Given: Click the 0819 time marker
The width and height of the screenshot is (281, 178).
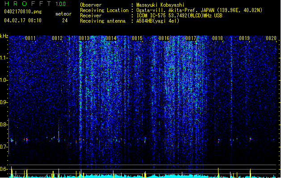Looking at the screenshot, I should click(244, 38).
